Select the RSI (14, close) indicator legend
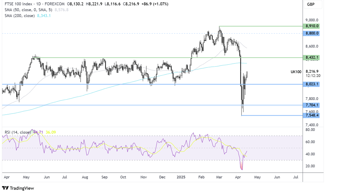The height and width of the screenshot is (194, 339). [18, 132]
